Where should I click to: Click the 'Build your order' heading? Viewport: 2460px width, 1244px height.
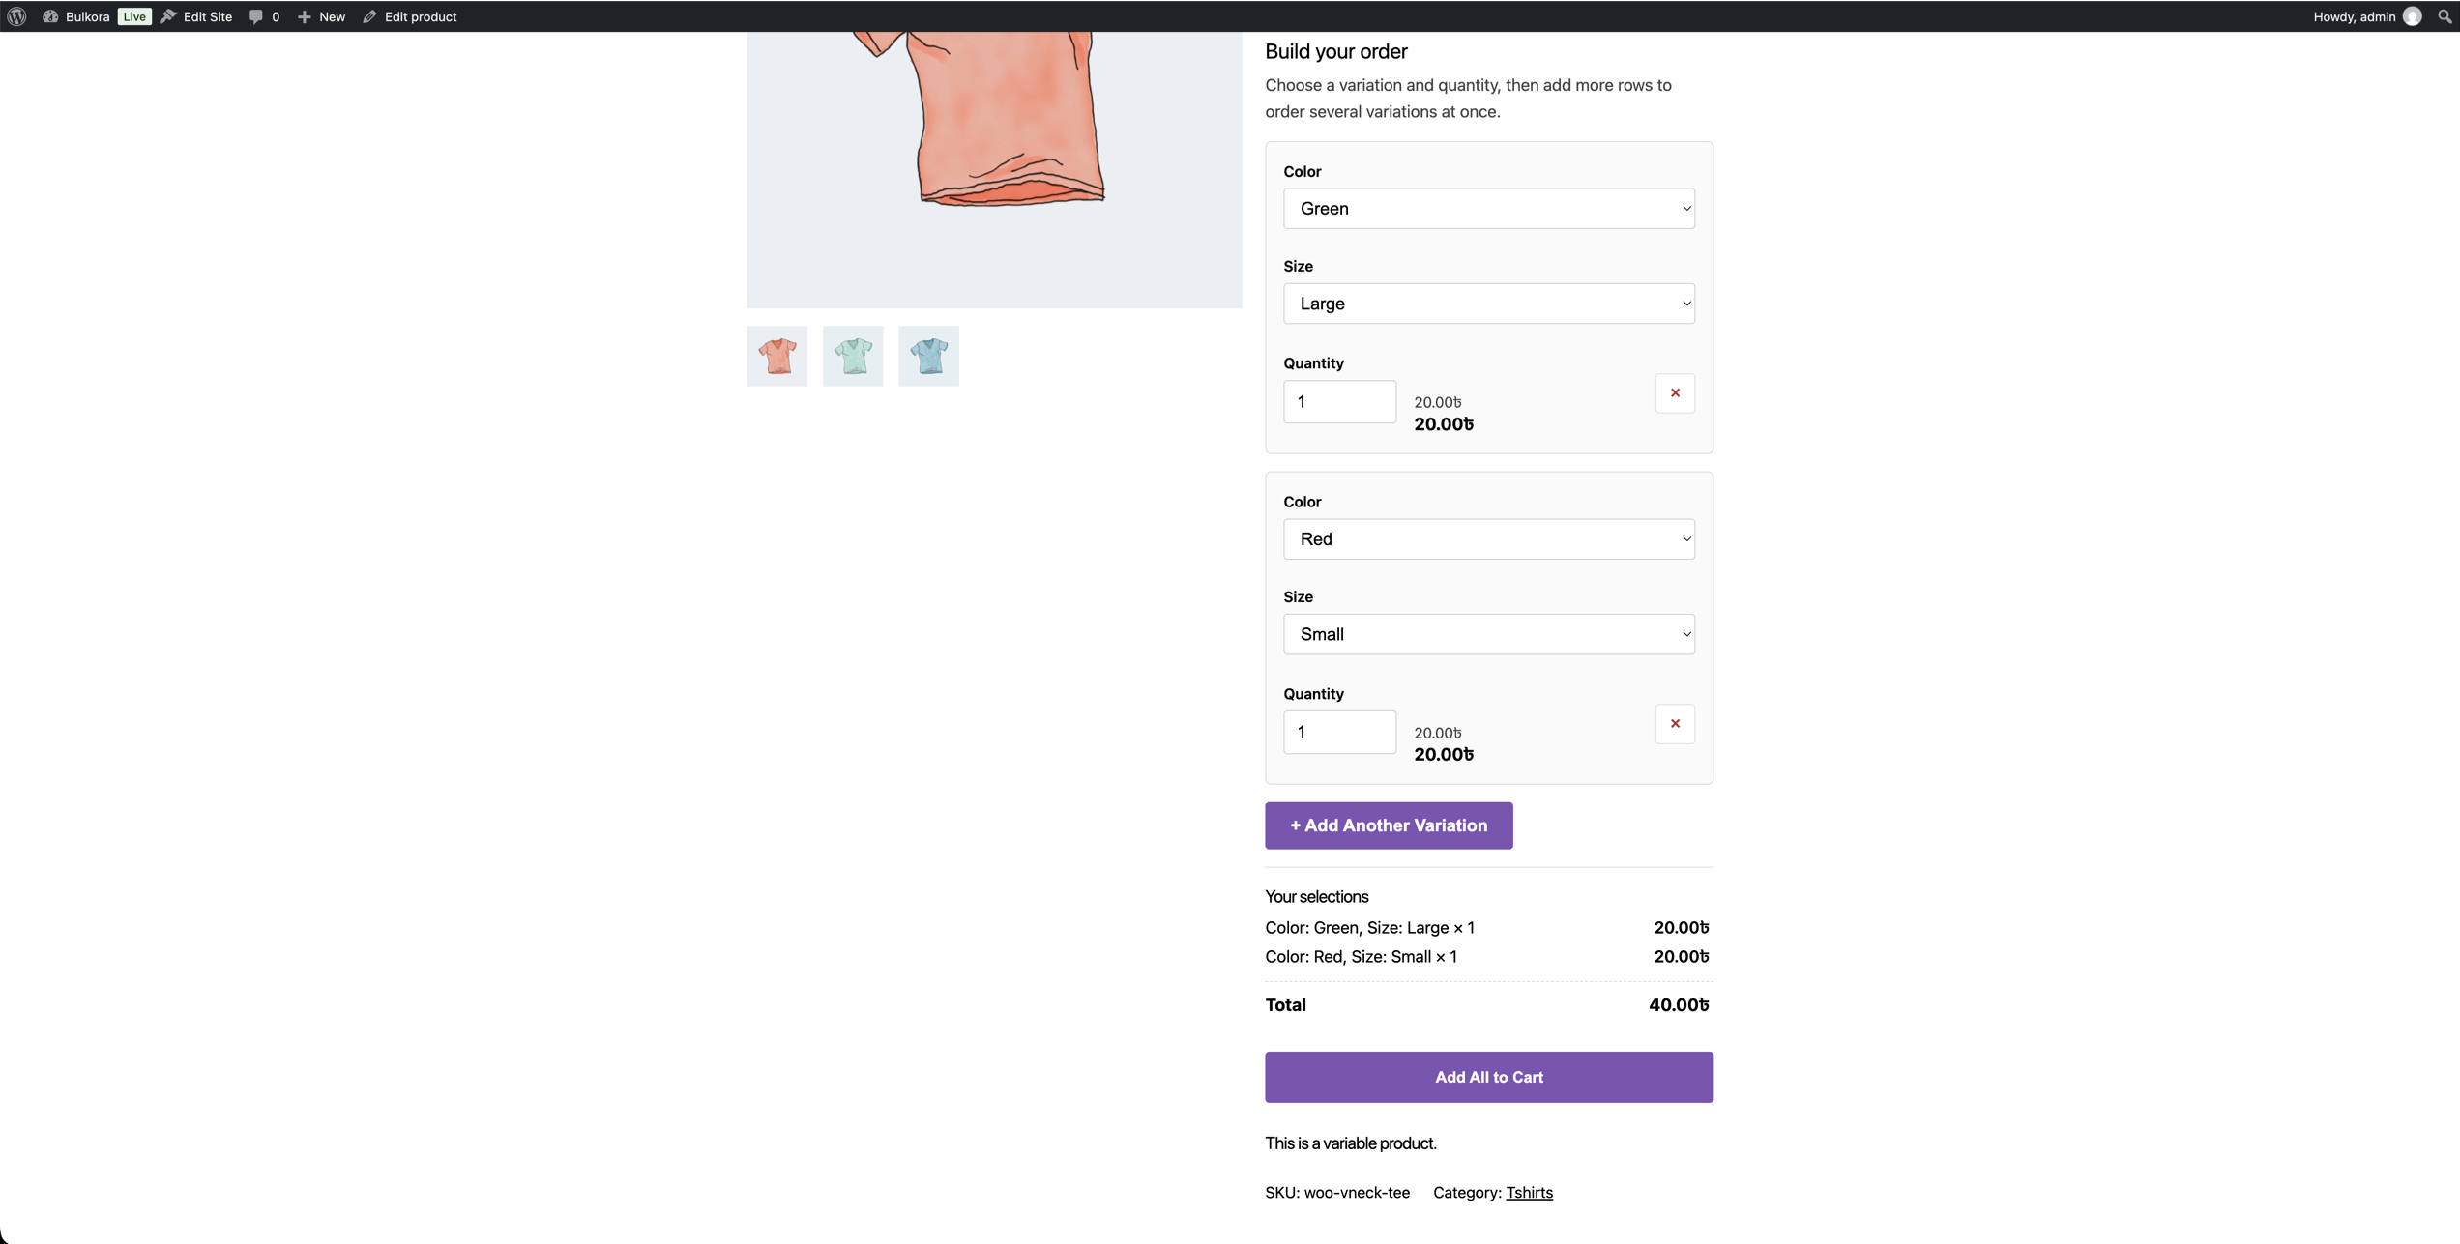[1335, 51]
